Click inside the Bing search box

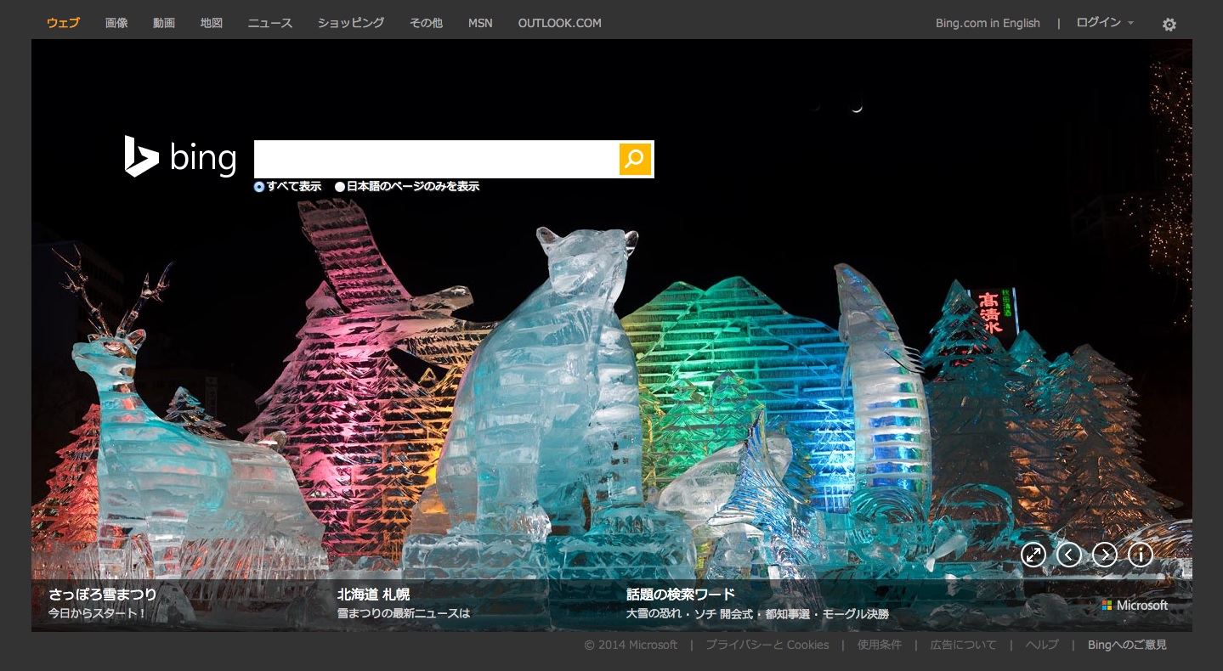(435, 159)
